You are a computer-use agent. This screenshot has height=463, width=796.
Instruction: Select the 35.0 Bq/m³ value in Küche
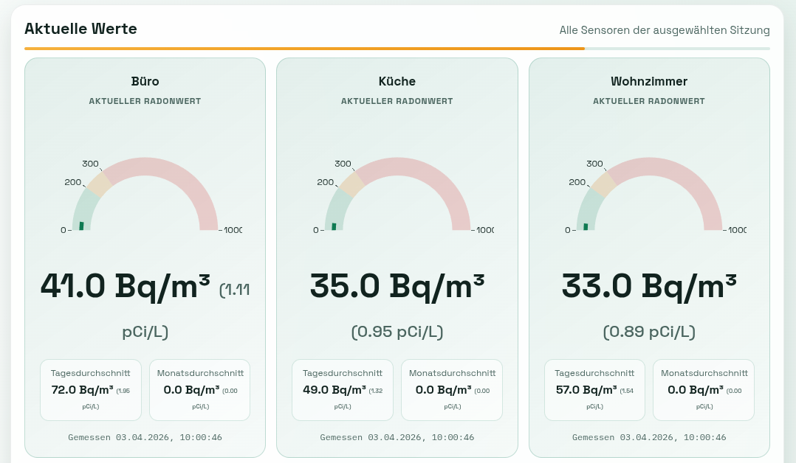[x=397, y=286]
